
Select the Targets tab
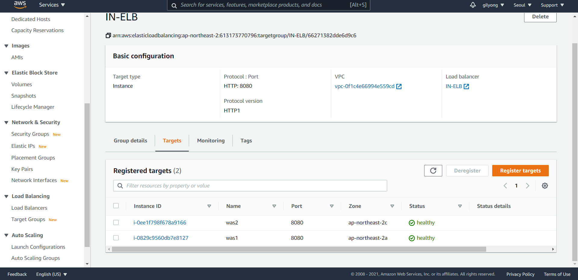172,141
